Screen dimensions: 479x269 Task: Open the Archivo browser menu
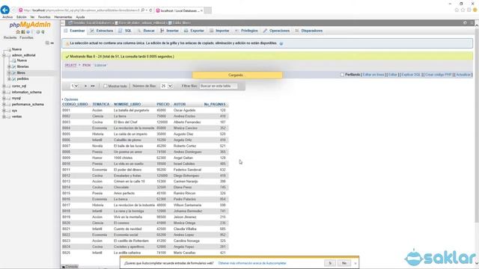(x=7, y=17)
